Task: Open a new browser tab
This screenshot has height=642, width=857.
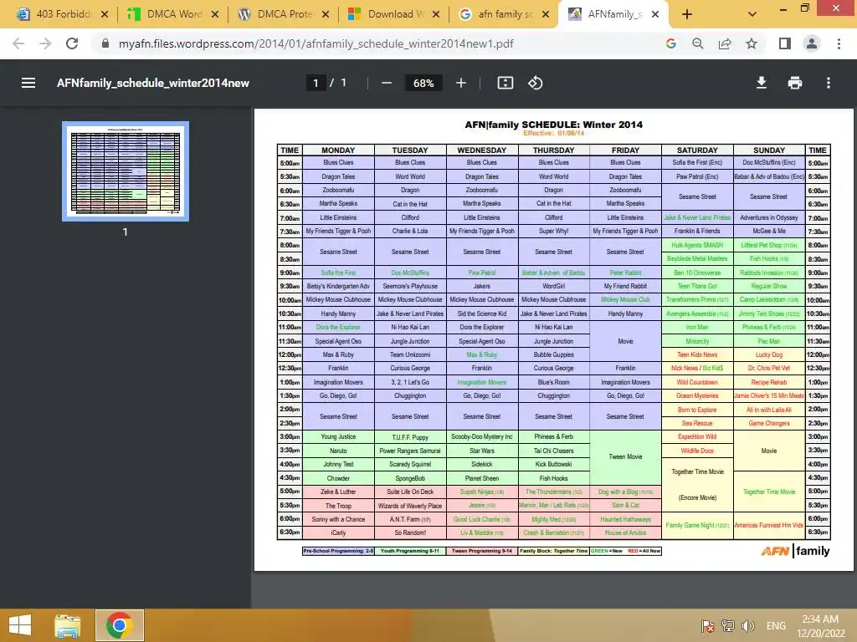Action: pyautogui.click(x=687, y=14)
